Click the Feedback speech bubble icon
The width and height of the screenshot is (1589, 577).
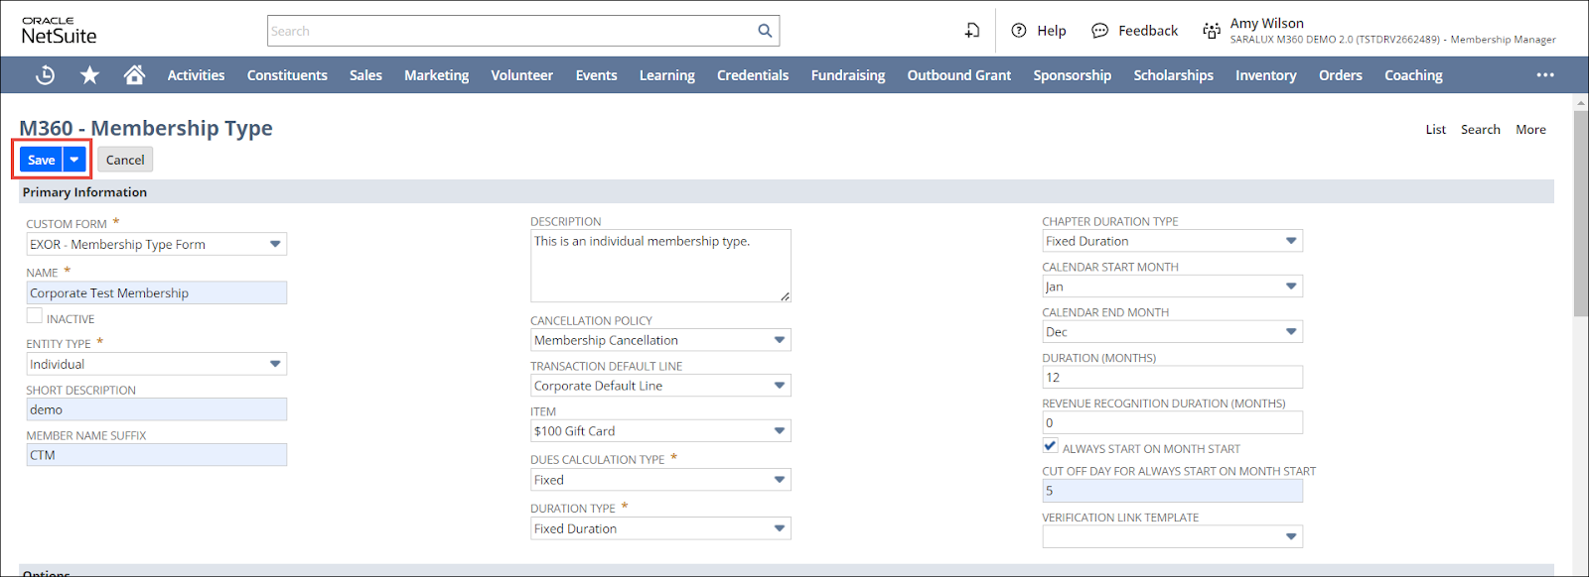[1099, 31]
